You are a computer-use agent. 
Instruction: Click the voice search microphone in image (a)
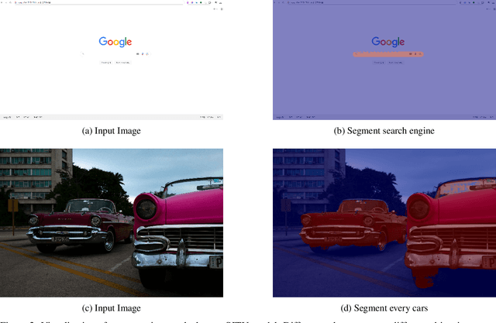click(141, 54)
